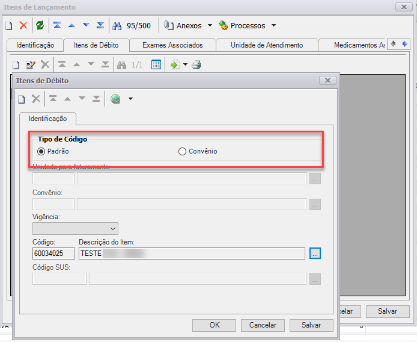The width and height of the screenshot is (417, 342).
Task: Click red delete X in main toolbar
Action: (23, 26)
